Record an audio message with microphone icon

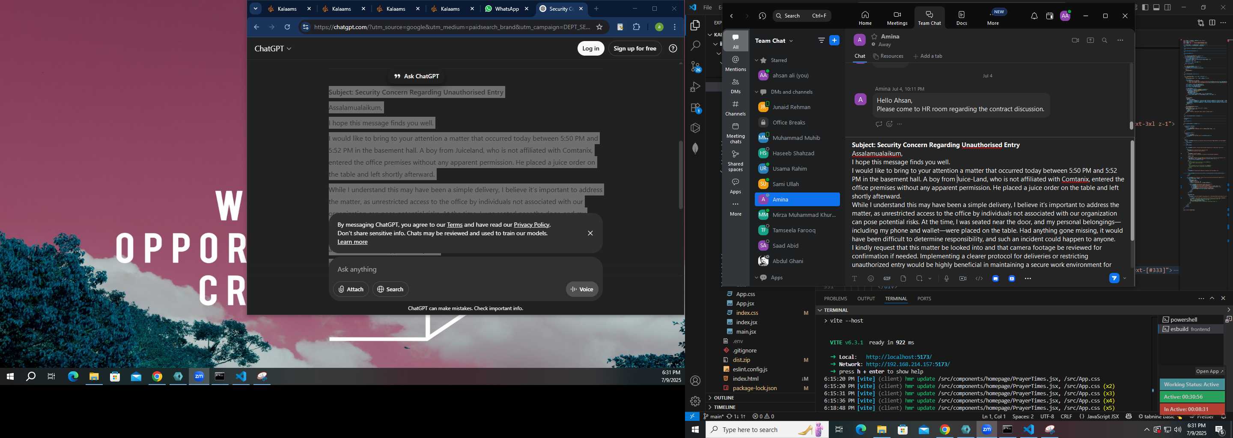click(946, 279)
